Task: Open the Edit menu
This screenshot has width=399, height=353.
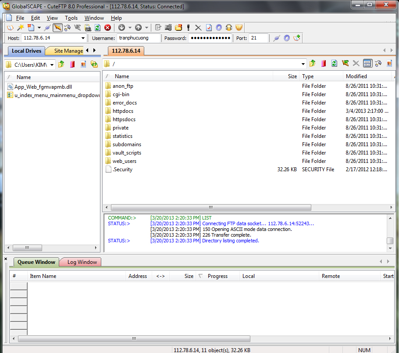Action: tap(36, 18)
